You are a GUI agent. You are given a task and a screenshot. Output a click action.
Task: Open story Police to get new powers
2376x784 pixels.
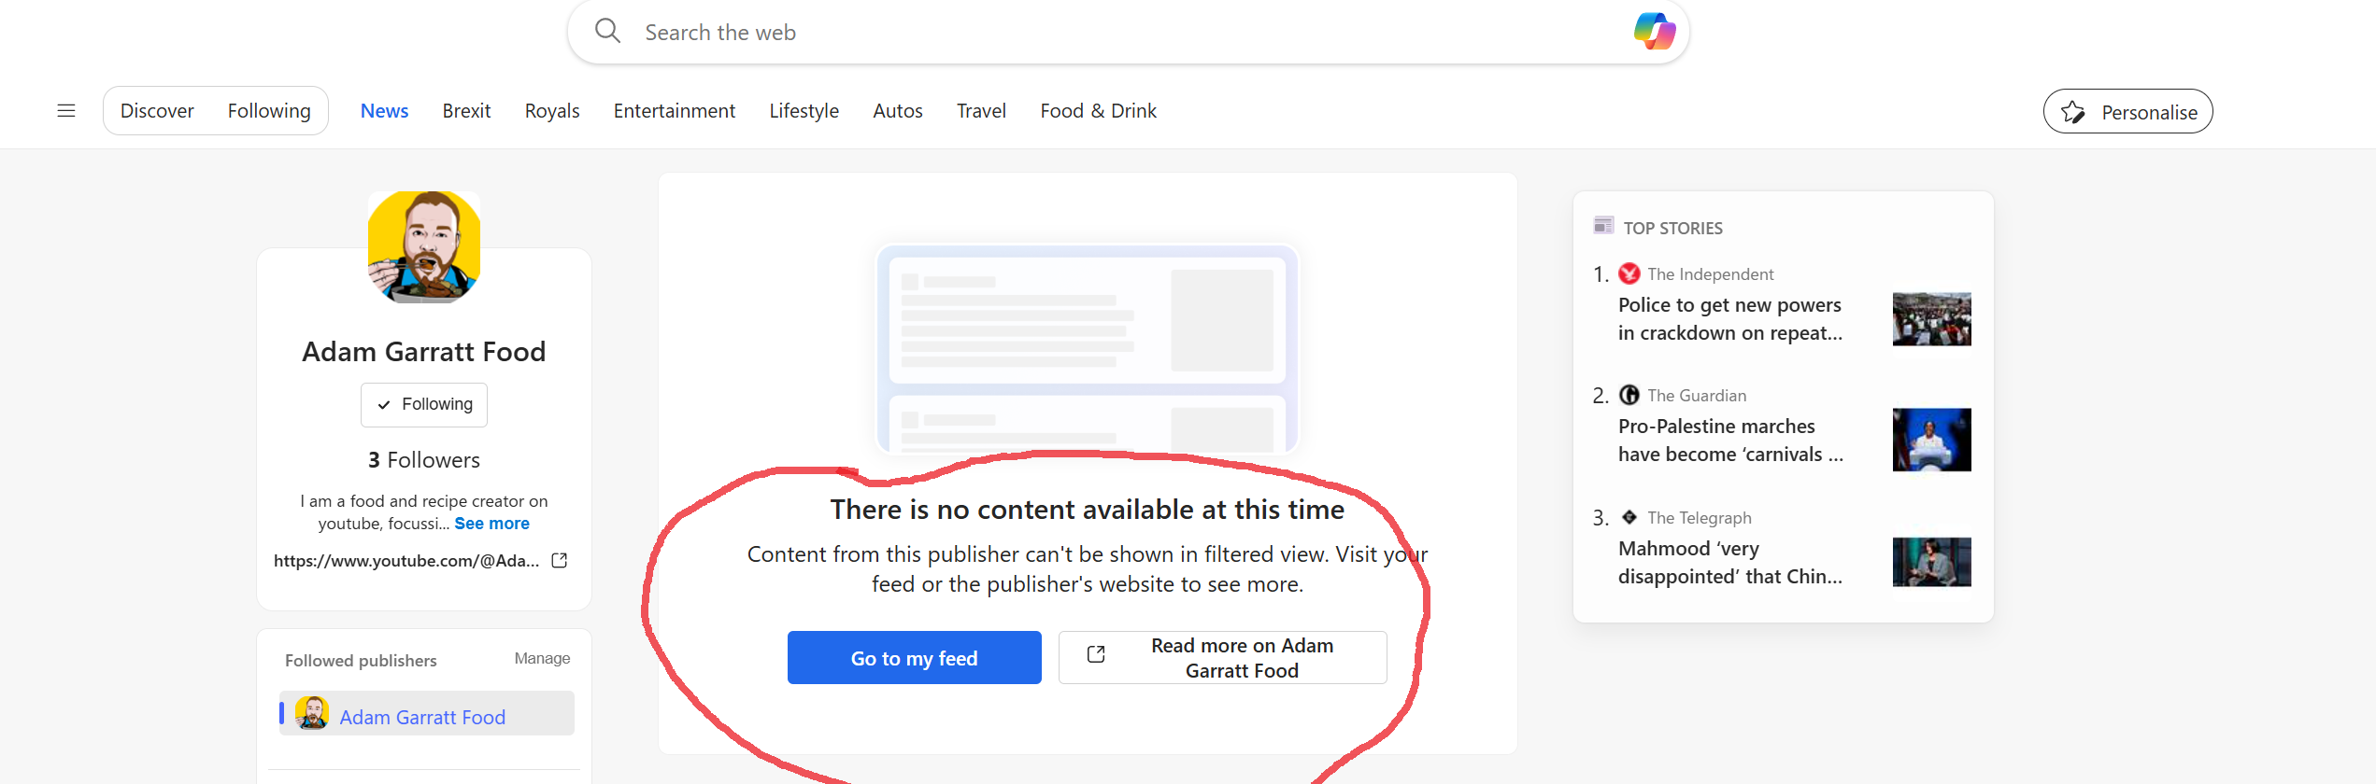tap(1730, 319)
